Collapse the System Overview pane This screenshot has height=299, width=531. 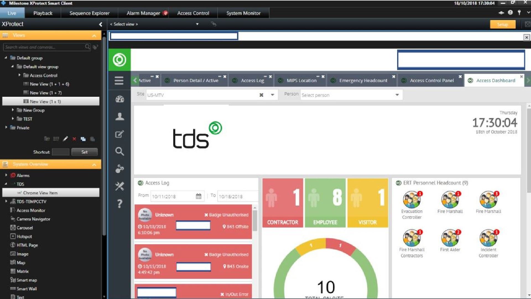[94, 165]
